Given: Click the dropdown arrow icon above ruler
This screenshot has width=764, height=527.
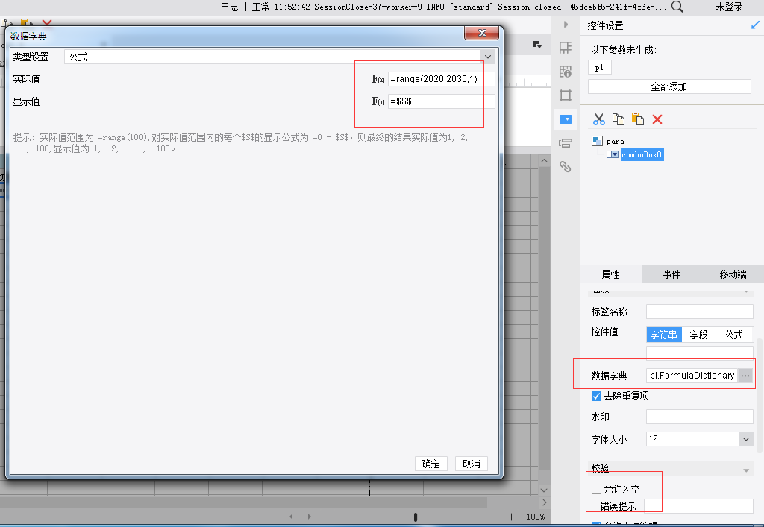Looking at the screenshot, I should click(537, 45).
